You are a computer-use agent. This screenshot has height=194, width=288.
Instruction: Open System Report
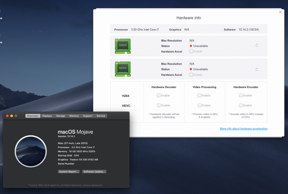tap(69, 172)
